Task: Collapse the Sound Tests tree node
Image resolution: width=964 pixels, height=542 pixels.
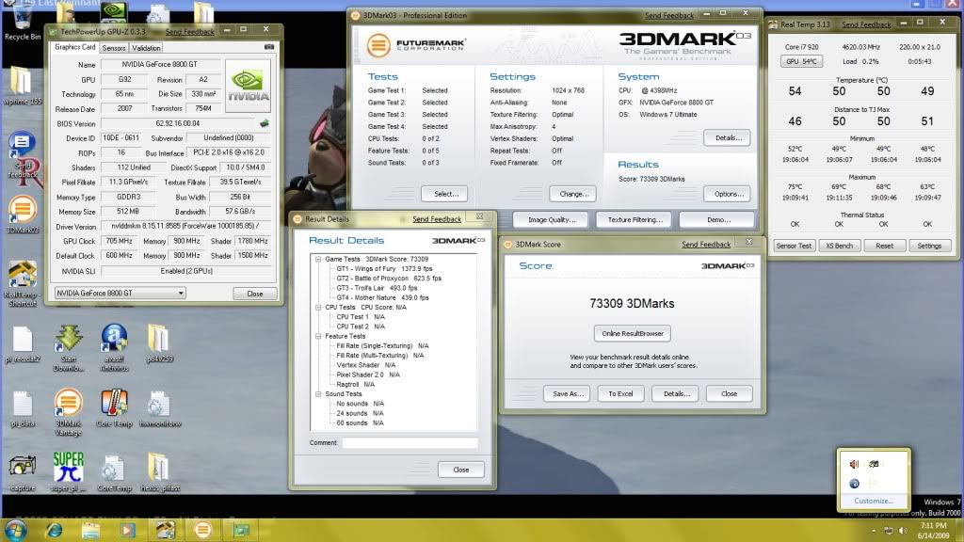Action: pyautogui.click(x=318, y=394)
